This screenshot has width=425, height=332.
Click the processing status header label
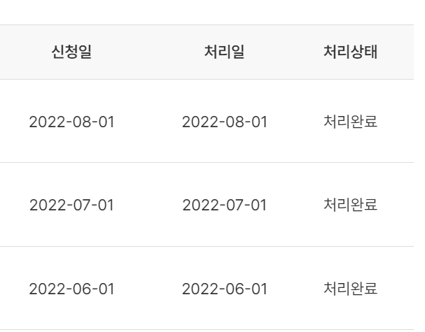coord(351,52)
